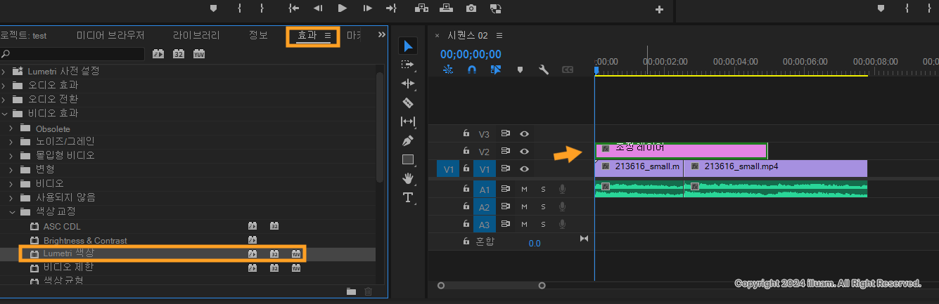Toggle sync lock for track V3

click(x=505, y=133)
